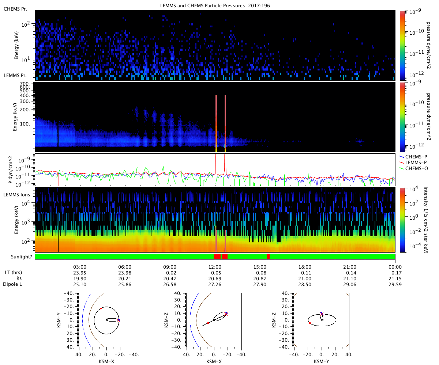Click the plot title 'LEMMS and CHEMS Particle Pressures 2017:196'
This screenshot has width=439, height=365.
tap(215, 5)
